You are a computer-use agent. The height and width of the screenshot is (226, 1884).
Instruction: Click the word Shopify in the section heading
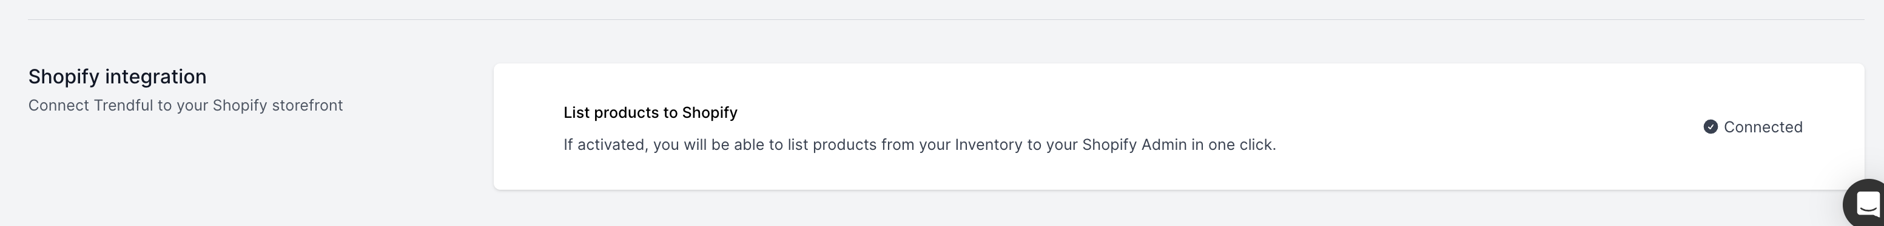[x=64, y=77]
